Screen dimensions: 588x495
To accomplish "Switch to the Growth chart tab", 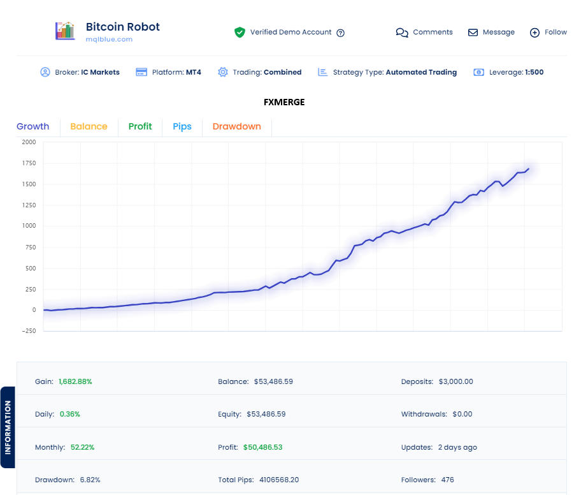I will 33,127.
